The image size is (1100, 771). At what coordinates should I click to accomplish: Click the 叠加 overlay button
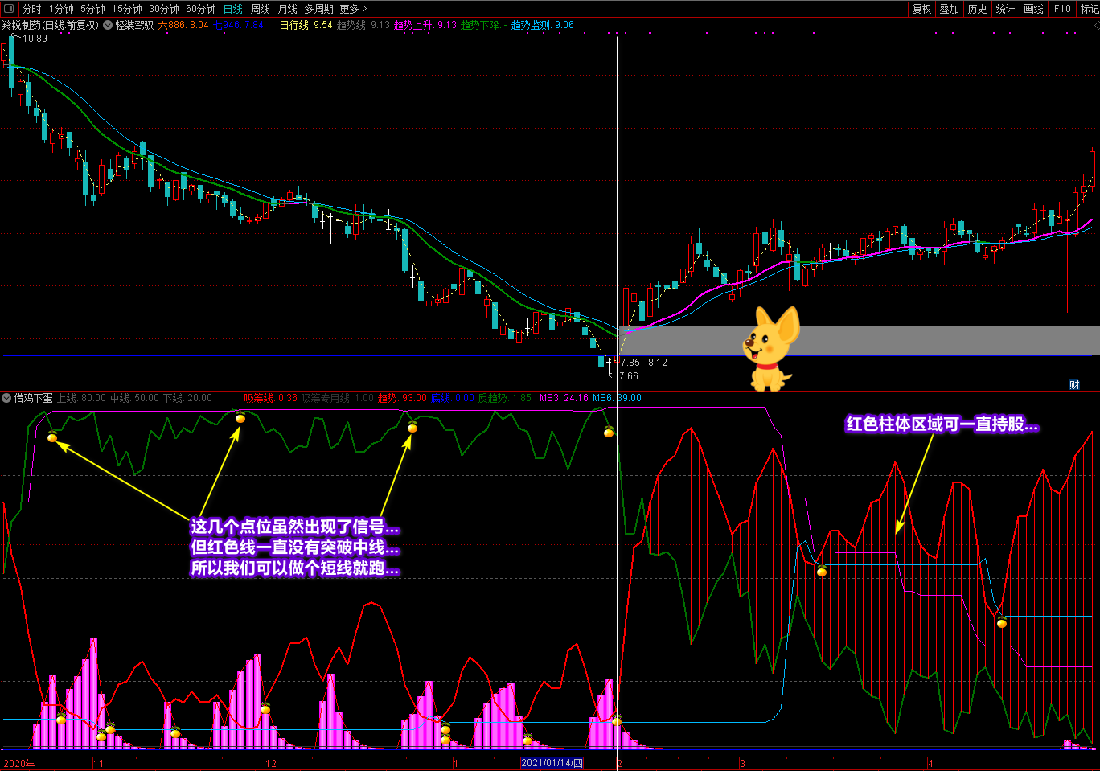pyautogui.click(x=950, y=9)
